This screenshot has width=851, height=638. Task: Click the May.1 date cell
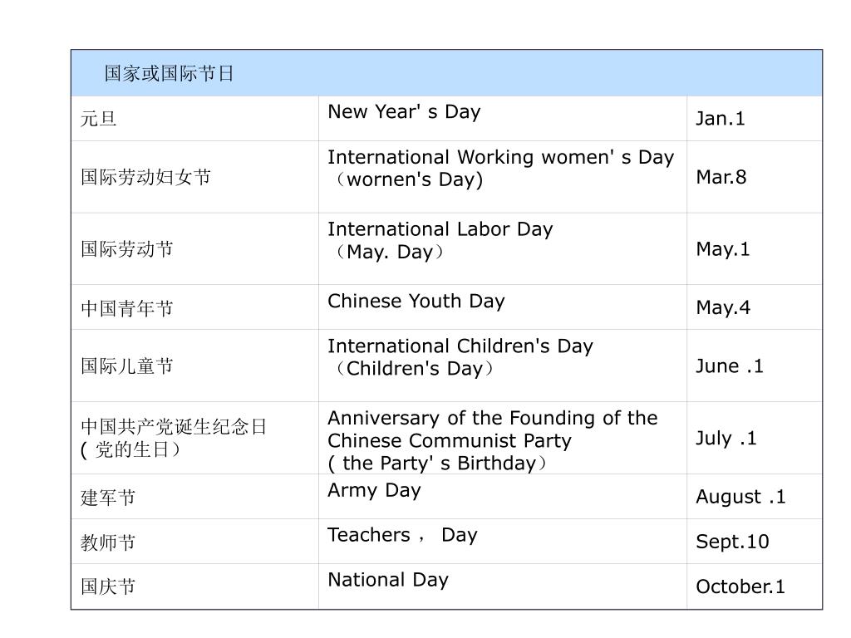coord(755,249)
